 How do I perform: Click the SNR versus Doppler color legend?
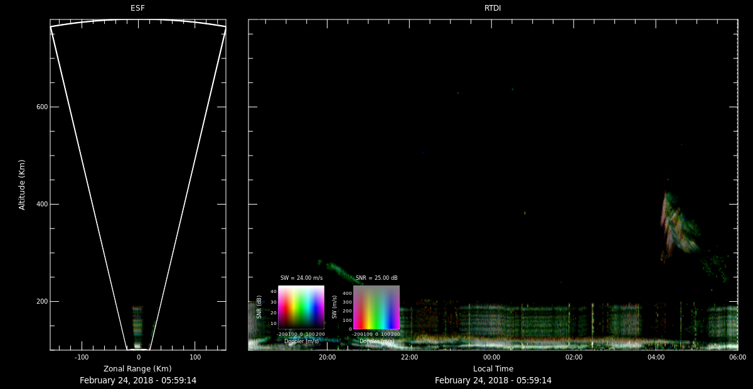[x=301, y=307]
